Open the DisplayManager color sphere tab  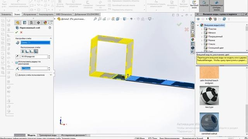[x=45, y=23]
